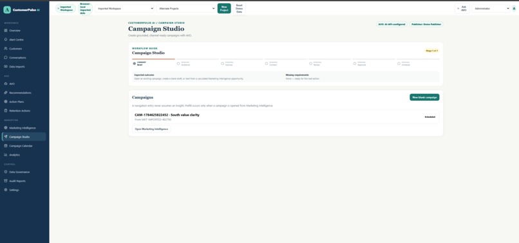Click the Browser-local imported data chip
Image resolution: width=519 pixels, height=243 pixels.
pyautogui.click(x=85, y=8)
